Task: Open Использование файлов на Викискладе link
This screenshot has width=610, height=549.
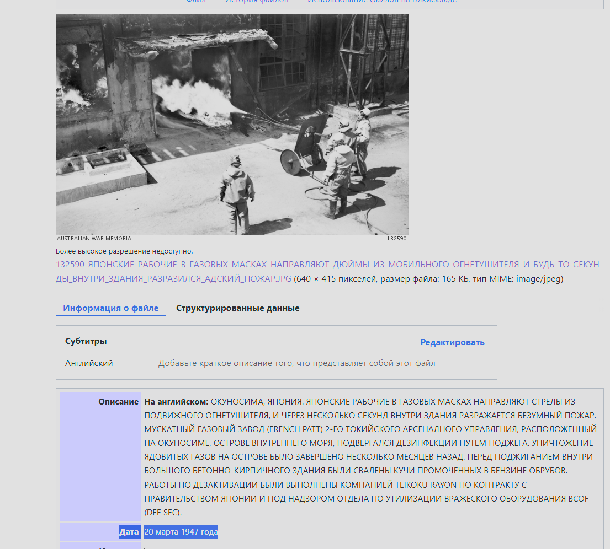Action: tap(381, 2)
